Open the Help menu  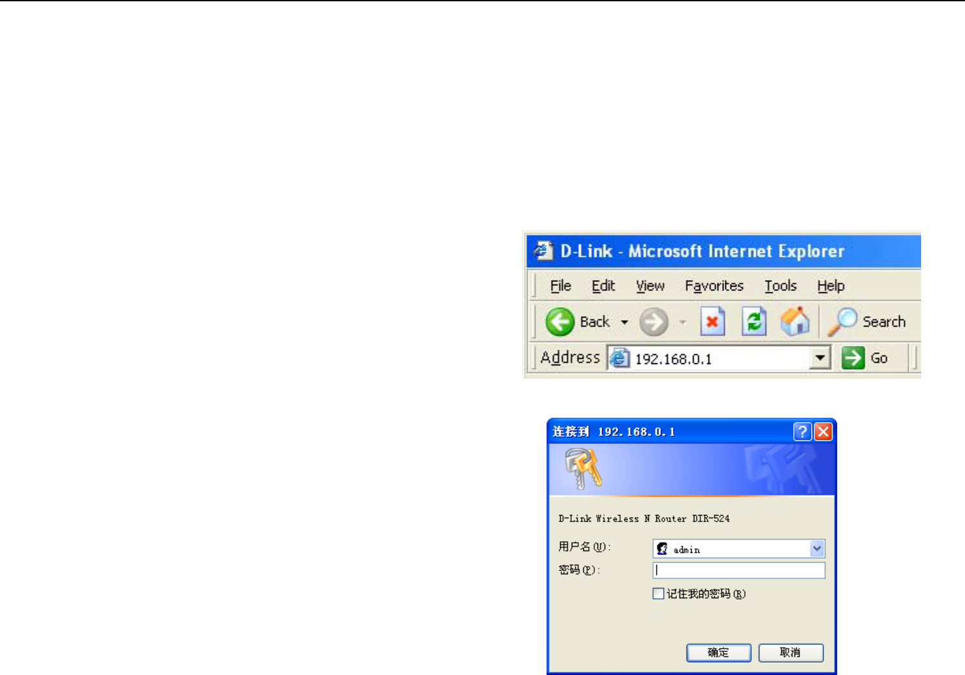[x=831, y=286]
